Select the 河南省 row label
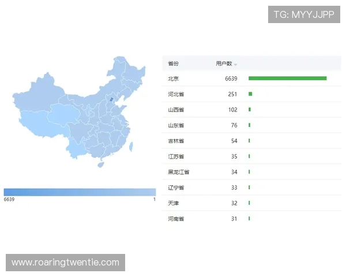The height and width of the screenshot is (277, 346). (x=176, y=219)
